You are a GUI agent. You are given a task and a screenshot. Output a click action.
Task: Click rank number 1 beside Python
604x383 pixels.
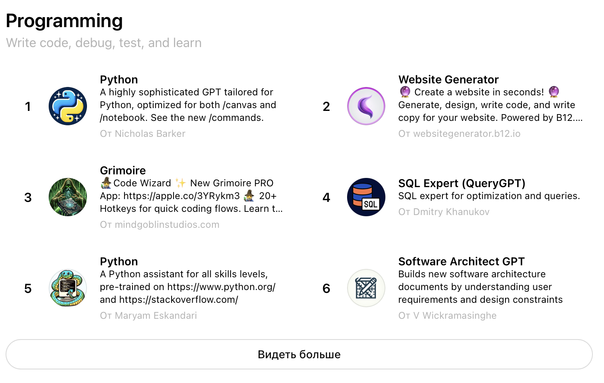pos(28,107)
